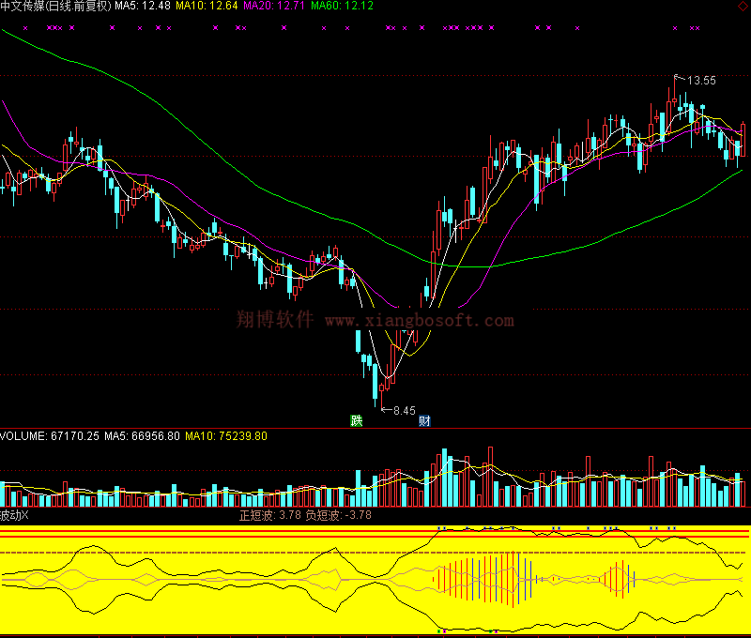The width and height of the screenshot is (751, 638).
Task: Click the VOLUME: 67170.25 label
Action: point(50,436)
